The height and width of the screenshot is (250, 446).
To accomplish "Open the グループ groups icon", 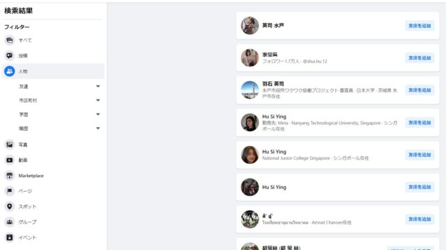I will click(x=9, y=222).
